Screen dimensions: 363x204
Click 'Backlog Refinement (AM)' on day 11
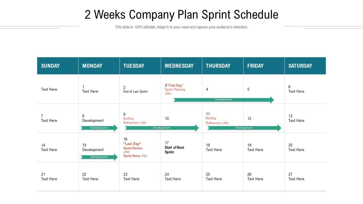click(217, 121)
